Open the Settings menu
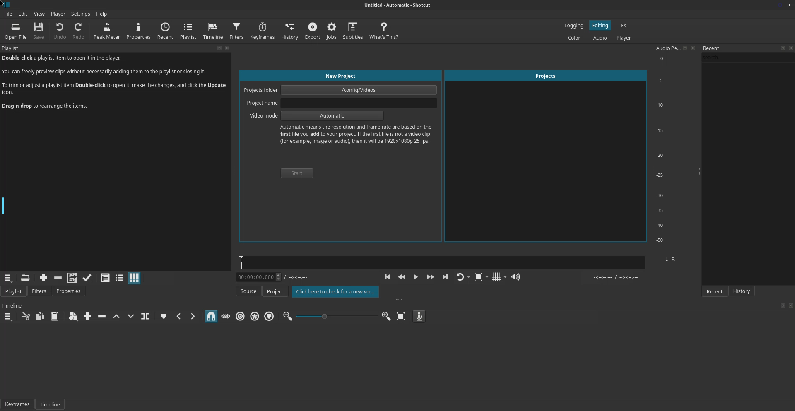The height and width of the screenshot is (411, 795). pyautogui.click(x=80, y=14)
